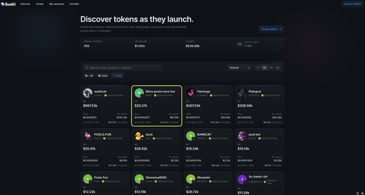Viewport: 365px width, 195px height.
Task: Click the $208.50k market cap on Platypus
Action: (245, 106)
